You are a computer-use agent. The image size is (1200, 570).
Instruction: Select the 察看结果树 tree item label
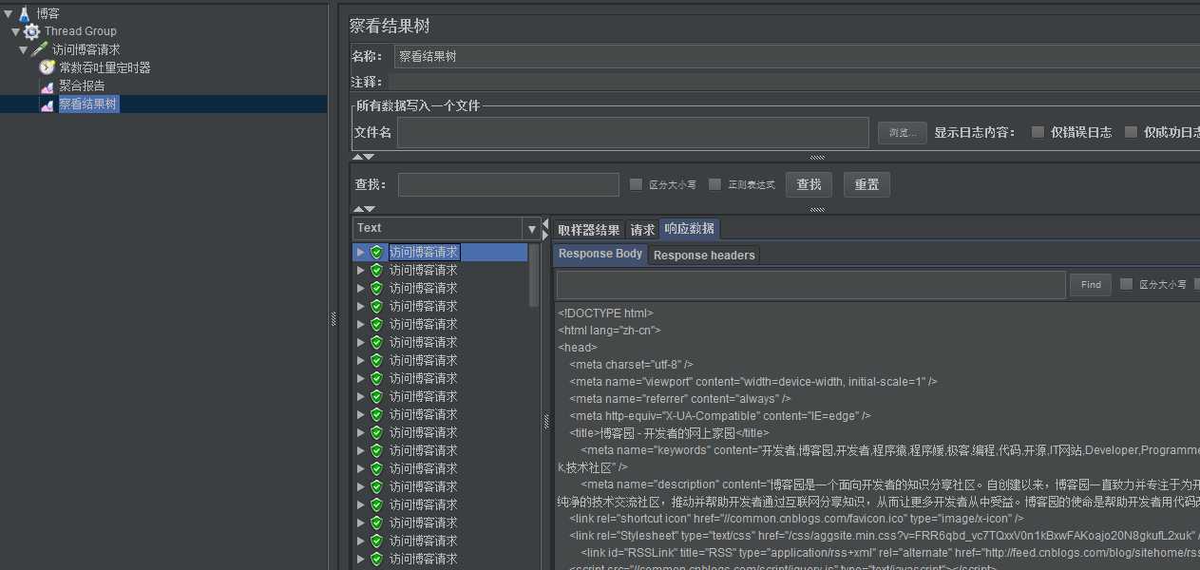88,104
